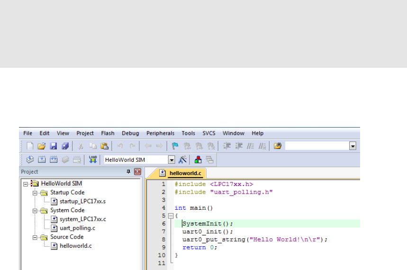The height and width of the screenshot is (270, 407).
Task: Collapse the main function code block
Action: click(x=171, y=215)
